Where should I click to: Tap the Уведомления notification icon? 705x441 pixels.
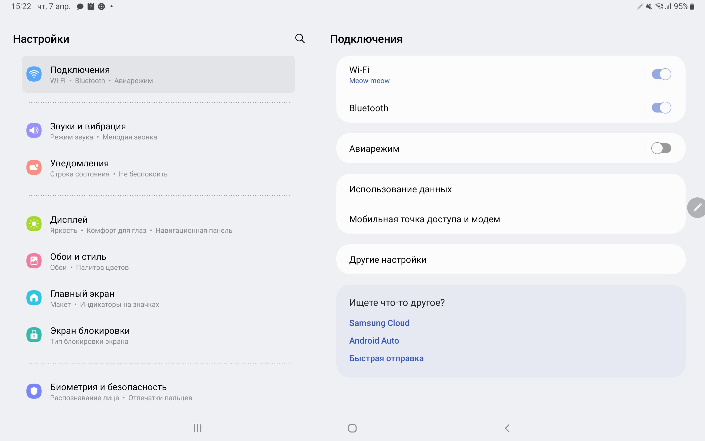click(34, 167)
